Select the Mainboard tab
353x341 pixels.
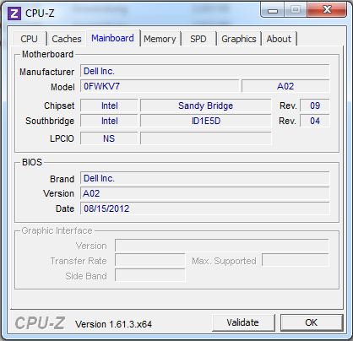pos(112,38)
